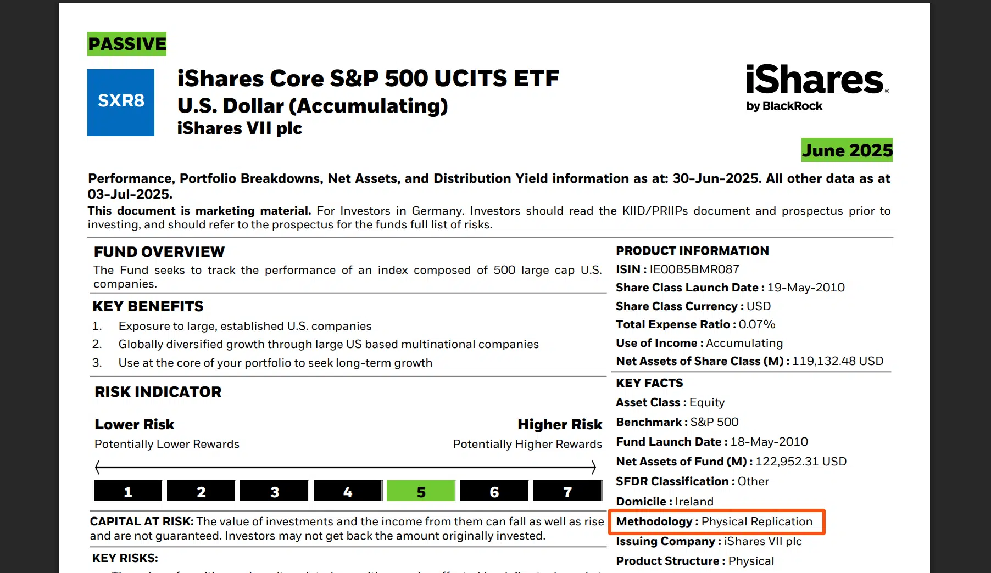Click the fund overview description sentence
This screenshot has width=991, height=573.
348,277
